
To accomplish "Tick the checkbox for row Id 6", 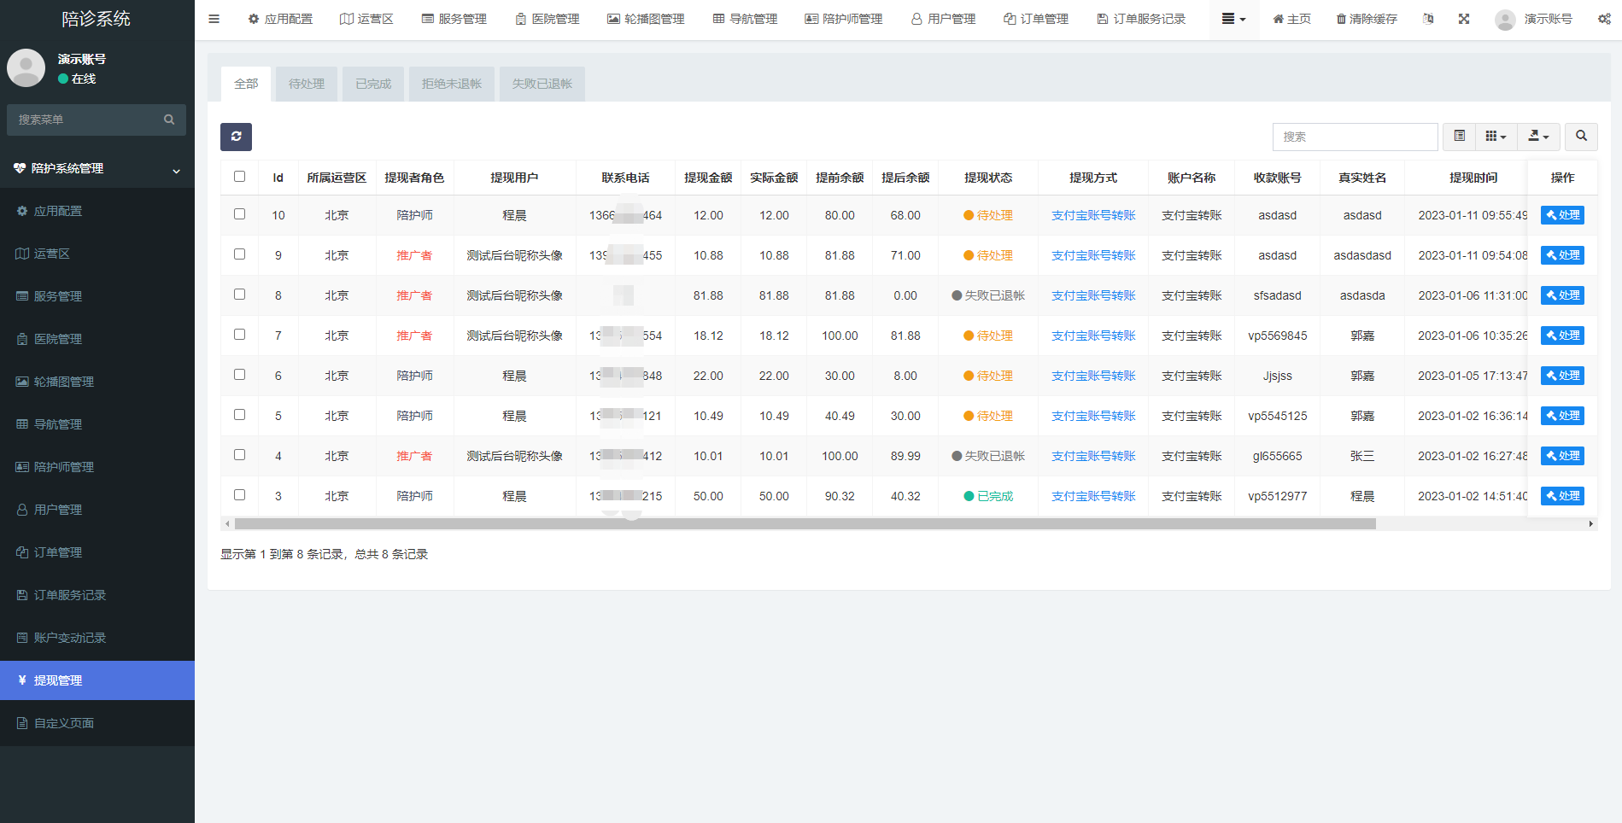I will [239, 375].
